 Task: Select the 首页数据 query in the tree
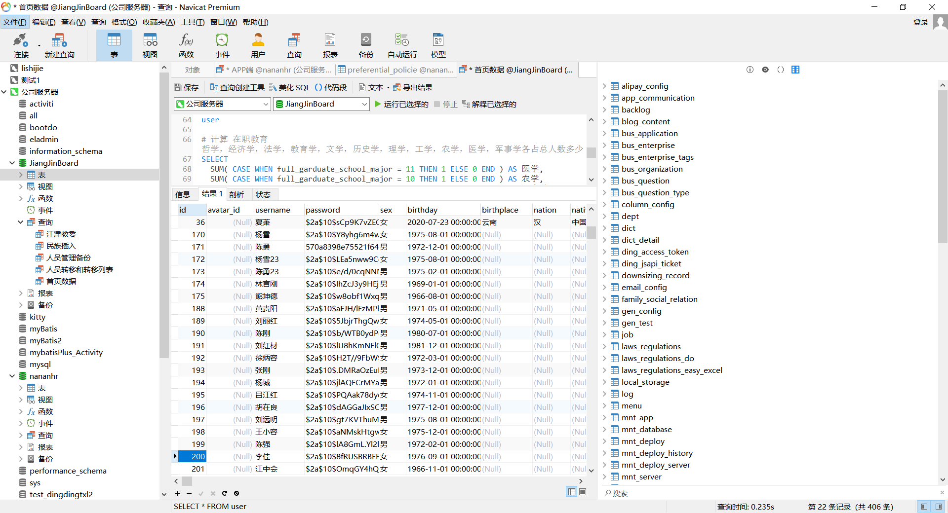coord(61,281)
